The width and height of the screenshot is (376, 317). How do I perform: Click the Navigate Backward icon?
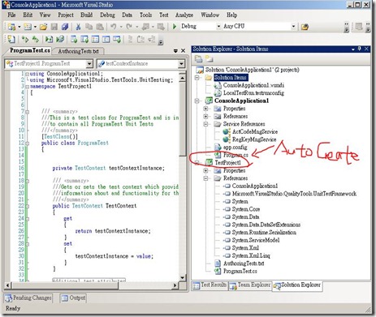click(145, 27)
